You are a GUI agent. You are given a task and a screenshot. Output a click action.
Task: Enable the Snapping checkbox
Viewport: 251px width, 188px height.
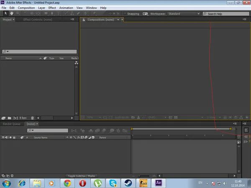tap(125, 14)
